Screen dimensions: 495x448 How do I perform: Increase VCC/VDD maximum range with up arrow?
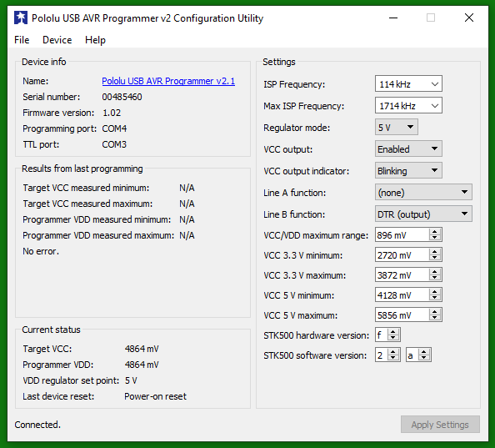click(435, 232)
